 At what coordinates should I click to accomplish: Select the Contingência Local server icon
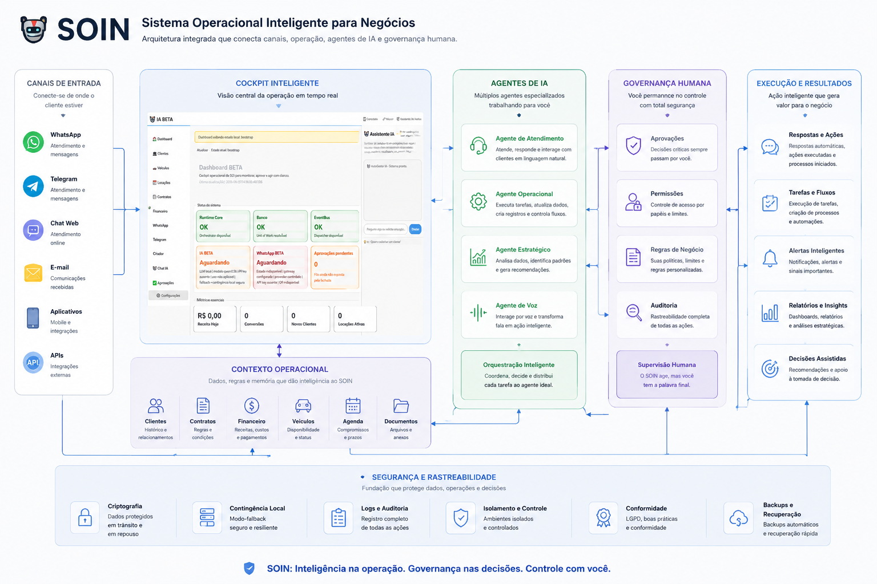tap(207, 517)
